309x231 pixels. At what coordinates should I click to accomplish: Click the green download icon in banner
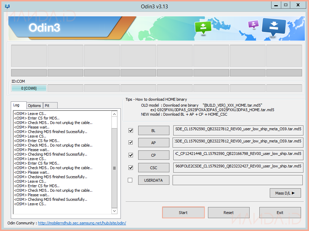[x=203, y=27]
